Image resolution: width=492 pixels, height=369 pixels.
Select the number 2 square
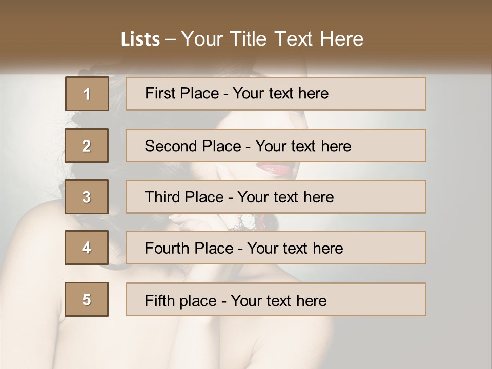click(87, 146)
